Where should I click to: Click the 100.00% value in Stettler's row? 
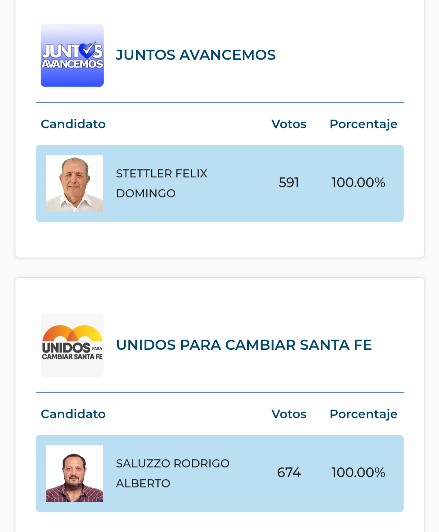coord(358,183)
